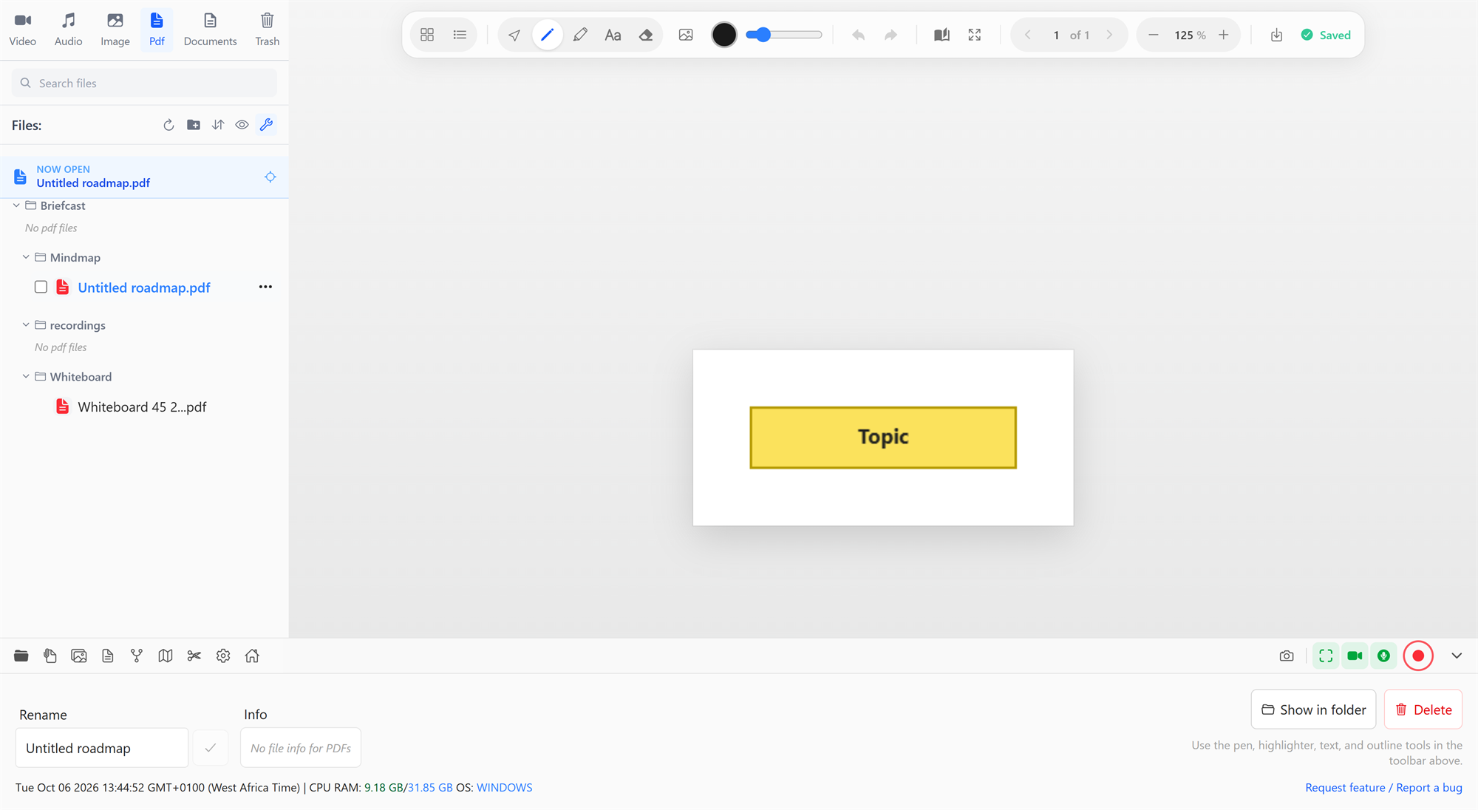Delete the open PDF file
Screen dimensions: 1478x810
[1423, 709]
